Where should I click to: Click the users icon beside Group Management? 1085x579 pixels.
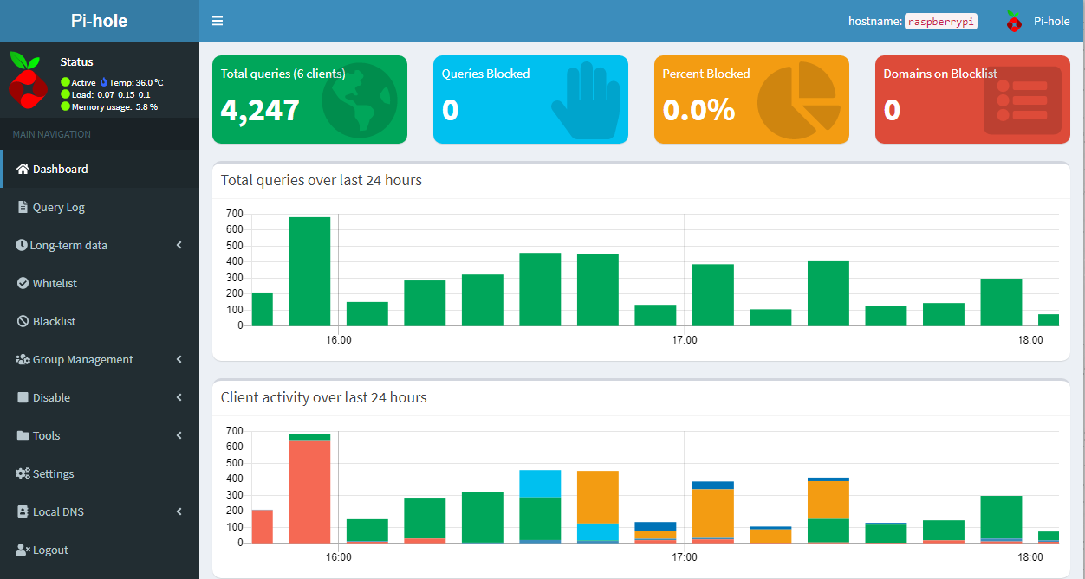point(23,359)
